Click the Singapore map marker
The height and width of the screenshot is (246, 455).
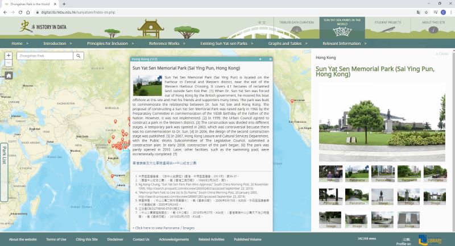tap(112, 176)
